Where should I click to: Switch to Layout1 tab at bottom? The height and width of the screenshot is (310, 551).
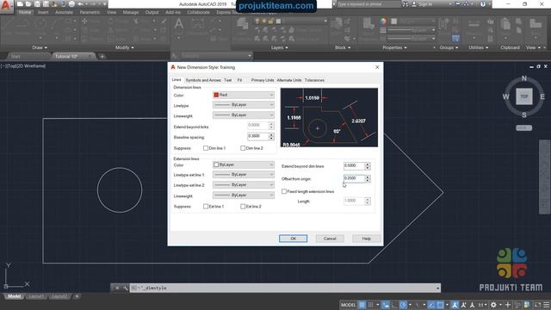click(x=35, y=296)
